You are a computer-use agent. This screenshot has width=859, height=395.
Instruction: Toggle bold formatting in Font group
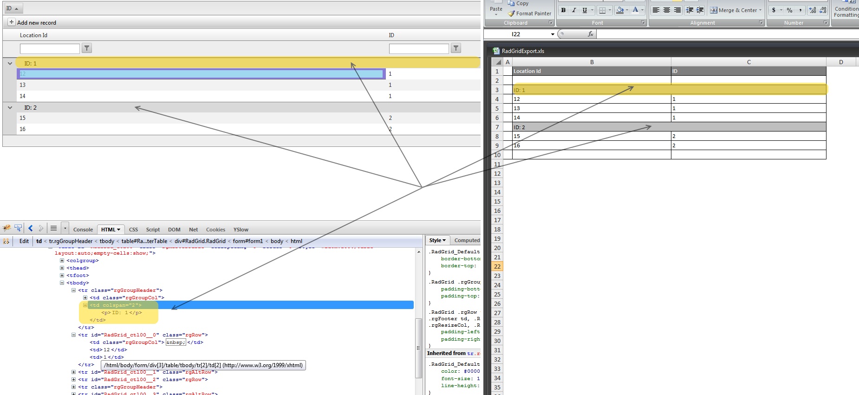coord(563,10)
